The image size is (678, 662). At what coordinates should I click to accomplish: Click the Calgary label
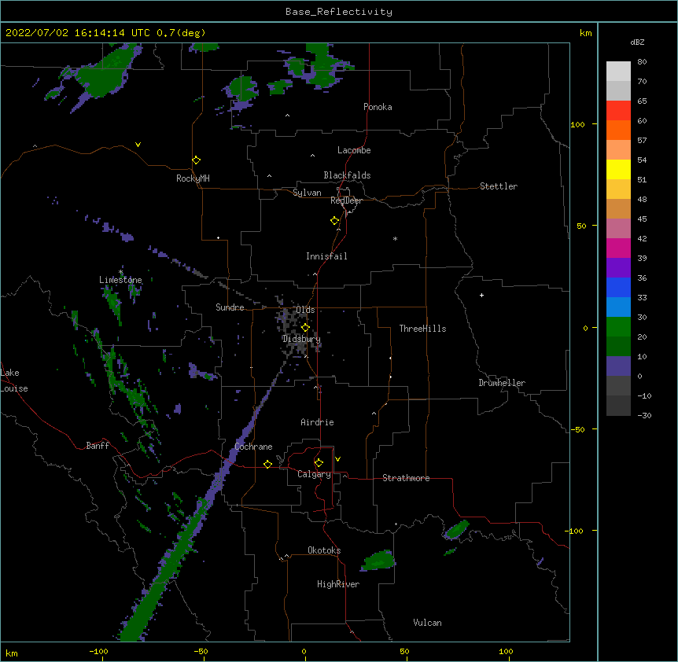click(314, 474)
